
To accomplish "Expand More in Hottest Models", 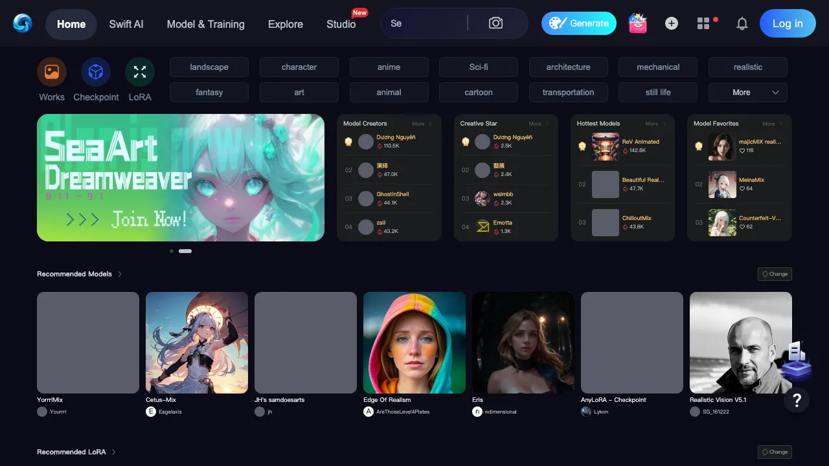I will pyautogui.click(x=655, y=124).
